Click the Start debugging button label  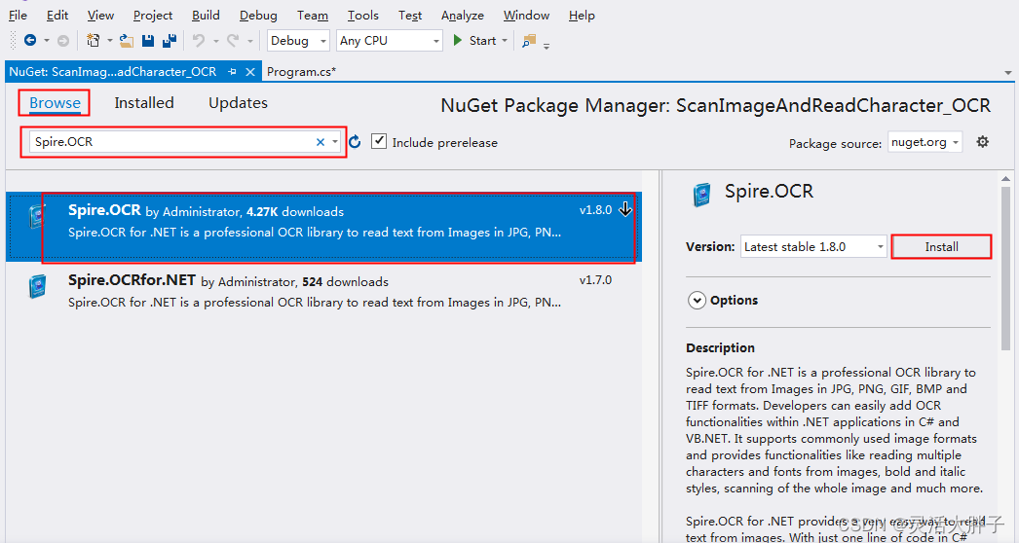483,41
